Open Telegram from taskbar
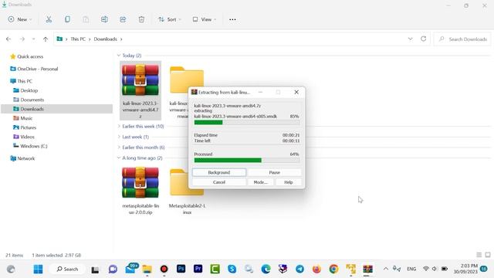This screenshot has height=278, width=494. coord(299,269)
